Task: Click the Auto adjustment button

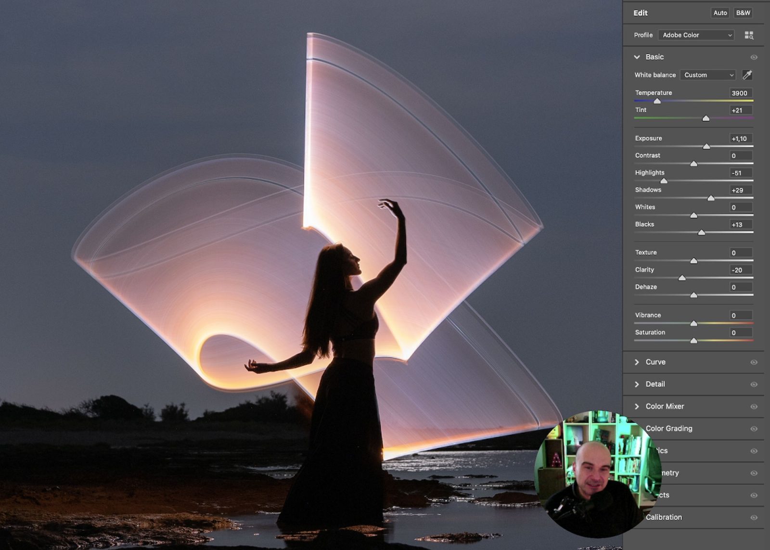Action: [720, 13]
